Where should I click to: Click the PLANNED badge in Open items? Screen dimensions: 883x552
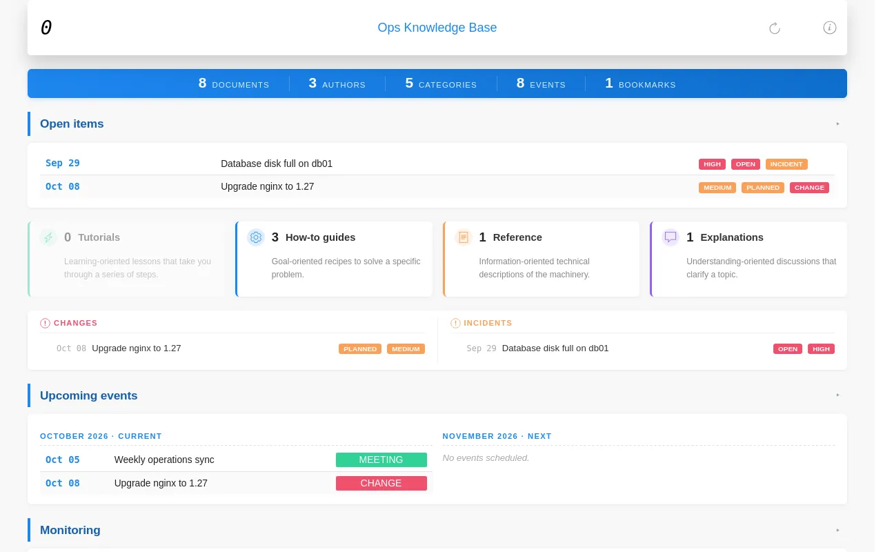click(x=763, y=188)
